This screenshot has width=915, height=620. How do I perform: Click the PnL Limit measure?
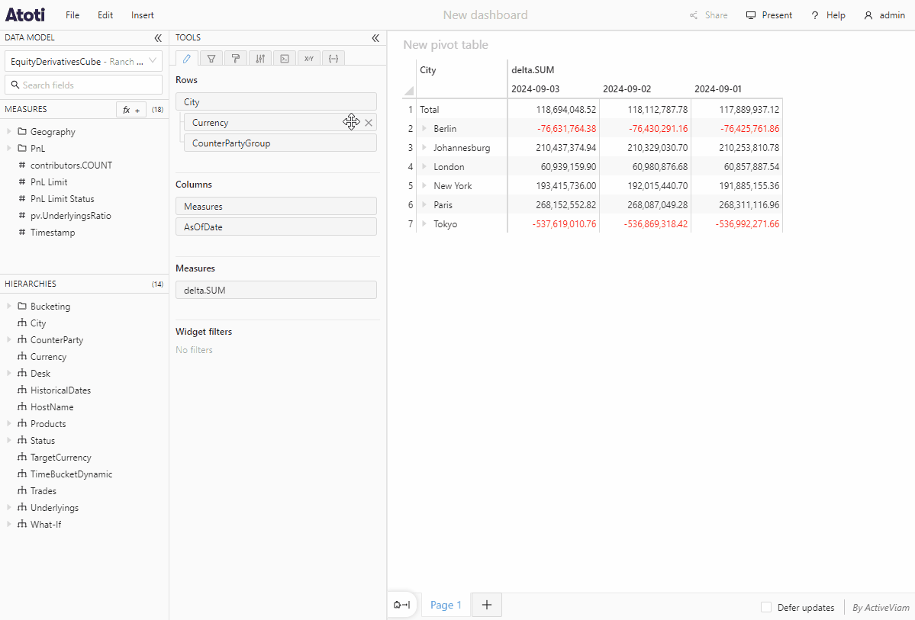(x=49, y=182)
